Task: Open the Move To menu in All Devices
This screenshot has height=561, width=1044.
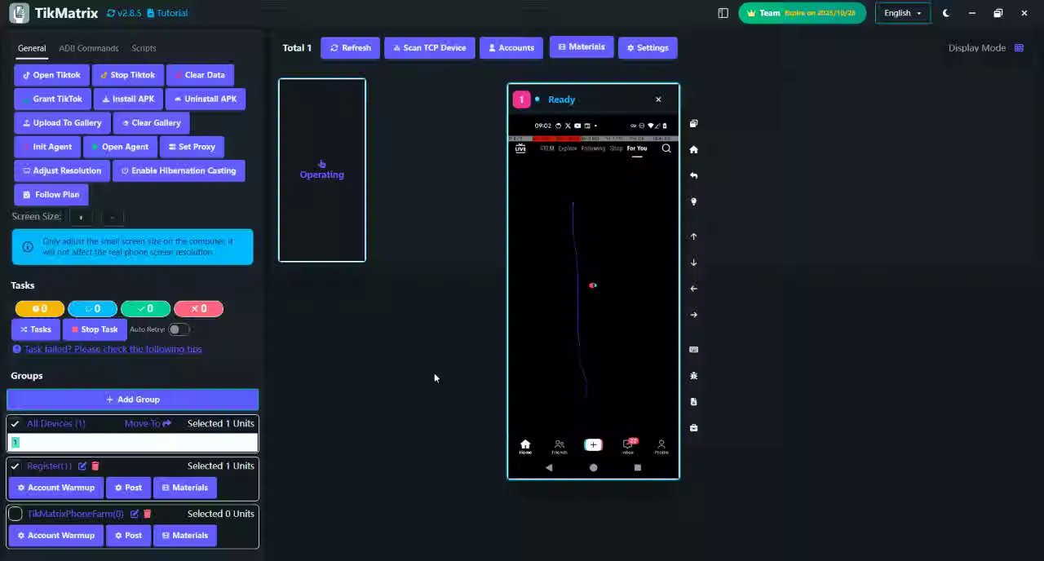Action: pos(148,424)
